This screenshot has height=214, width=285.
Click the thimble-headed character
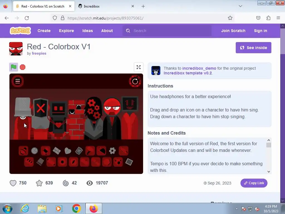click(23, 118)
